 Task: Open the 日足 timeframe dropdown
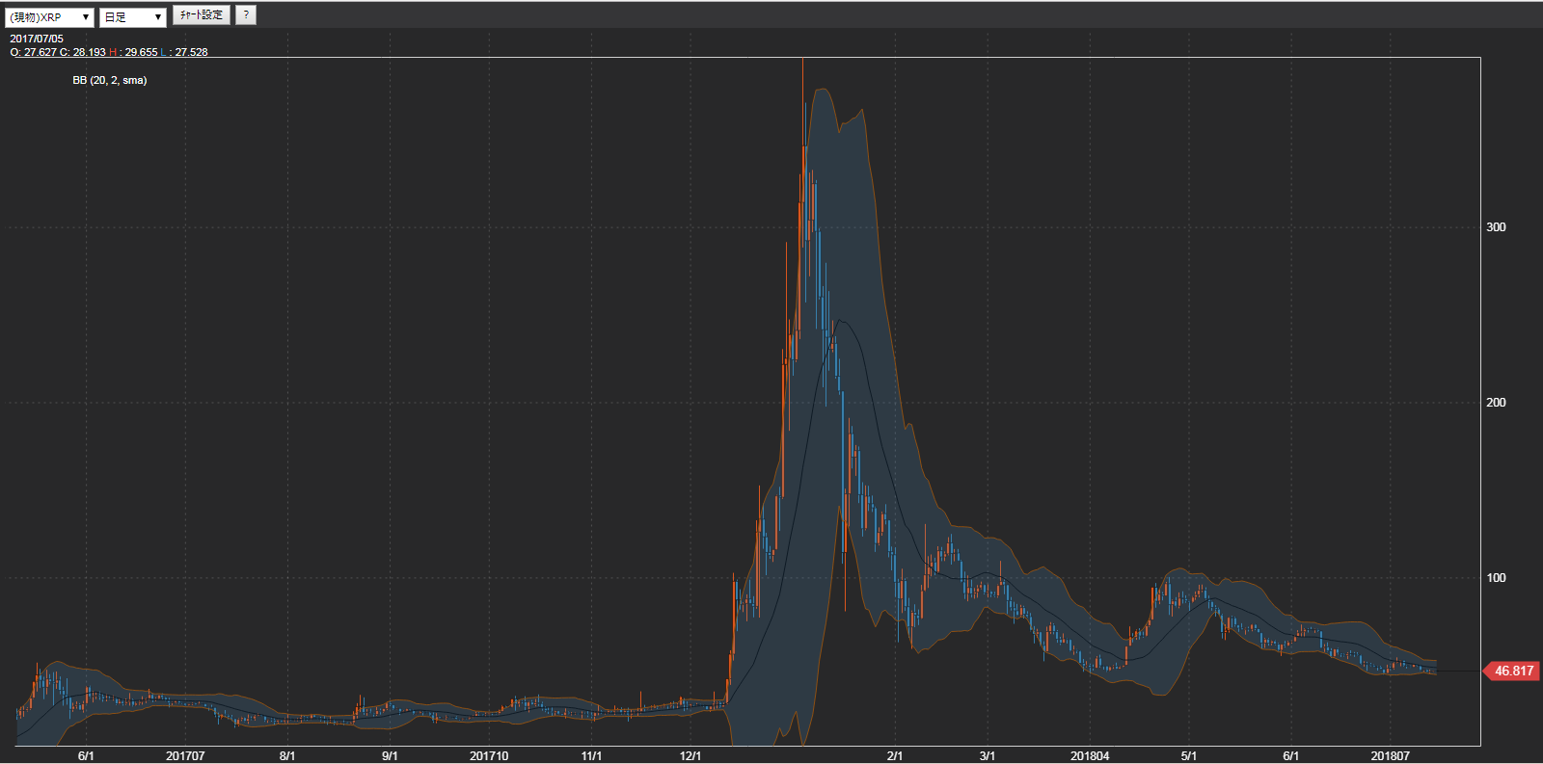(133, 17)
